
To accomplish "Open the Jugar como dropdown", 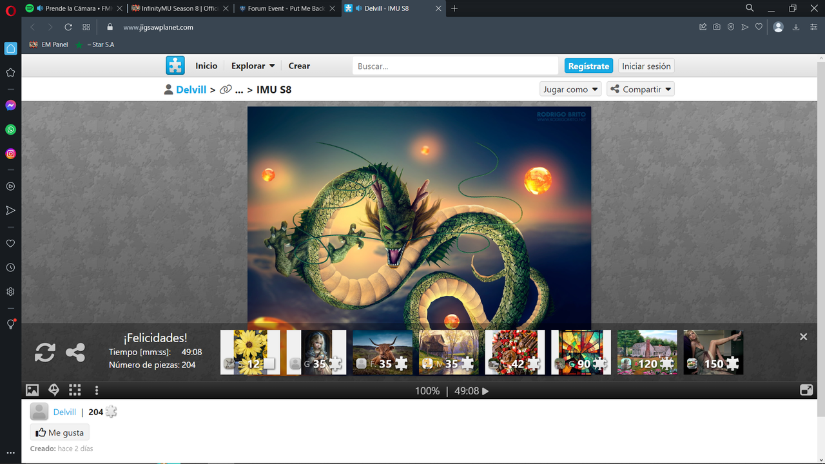I will coord(570,89).
